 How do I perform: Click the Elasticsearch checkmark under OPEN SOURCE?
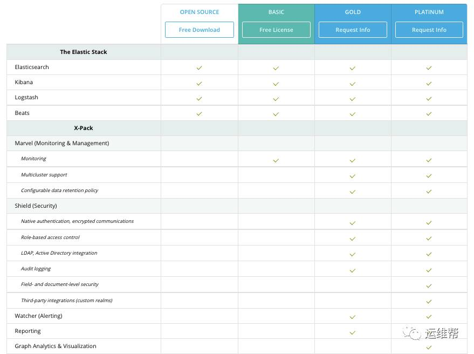pyautogui.click(x=199, y=67)
